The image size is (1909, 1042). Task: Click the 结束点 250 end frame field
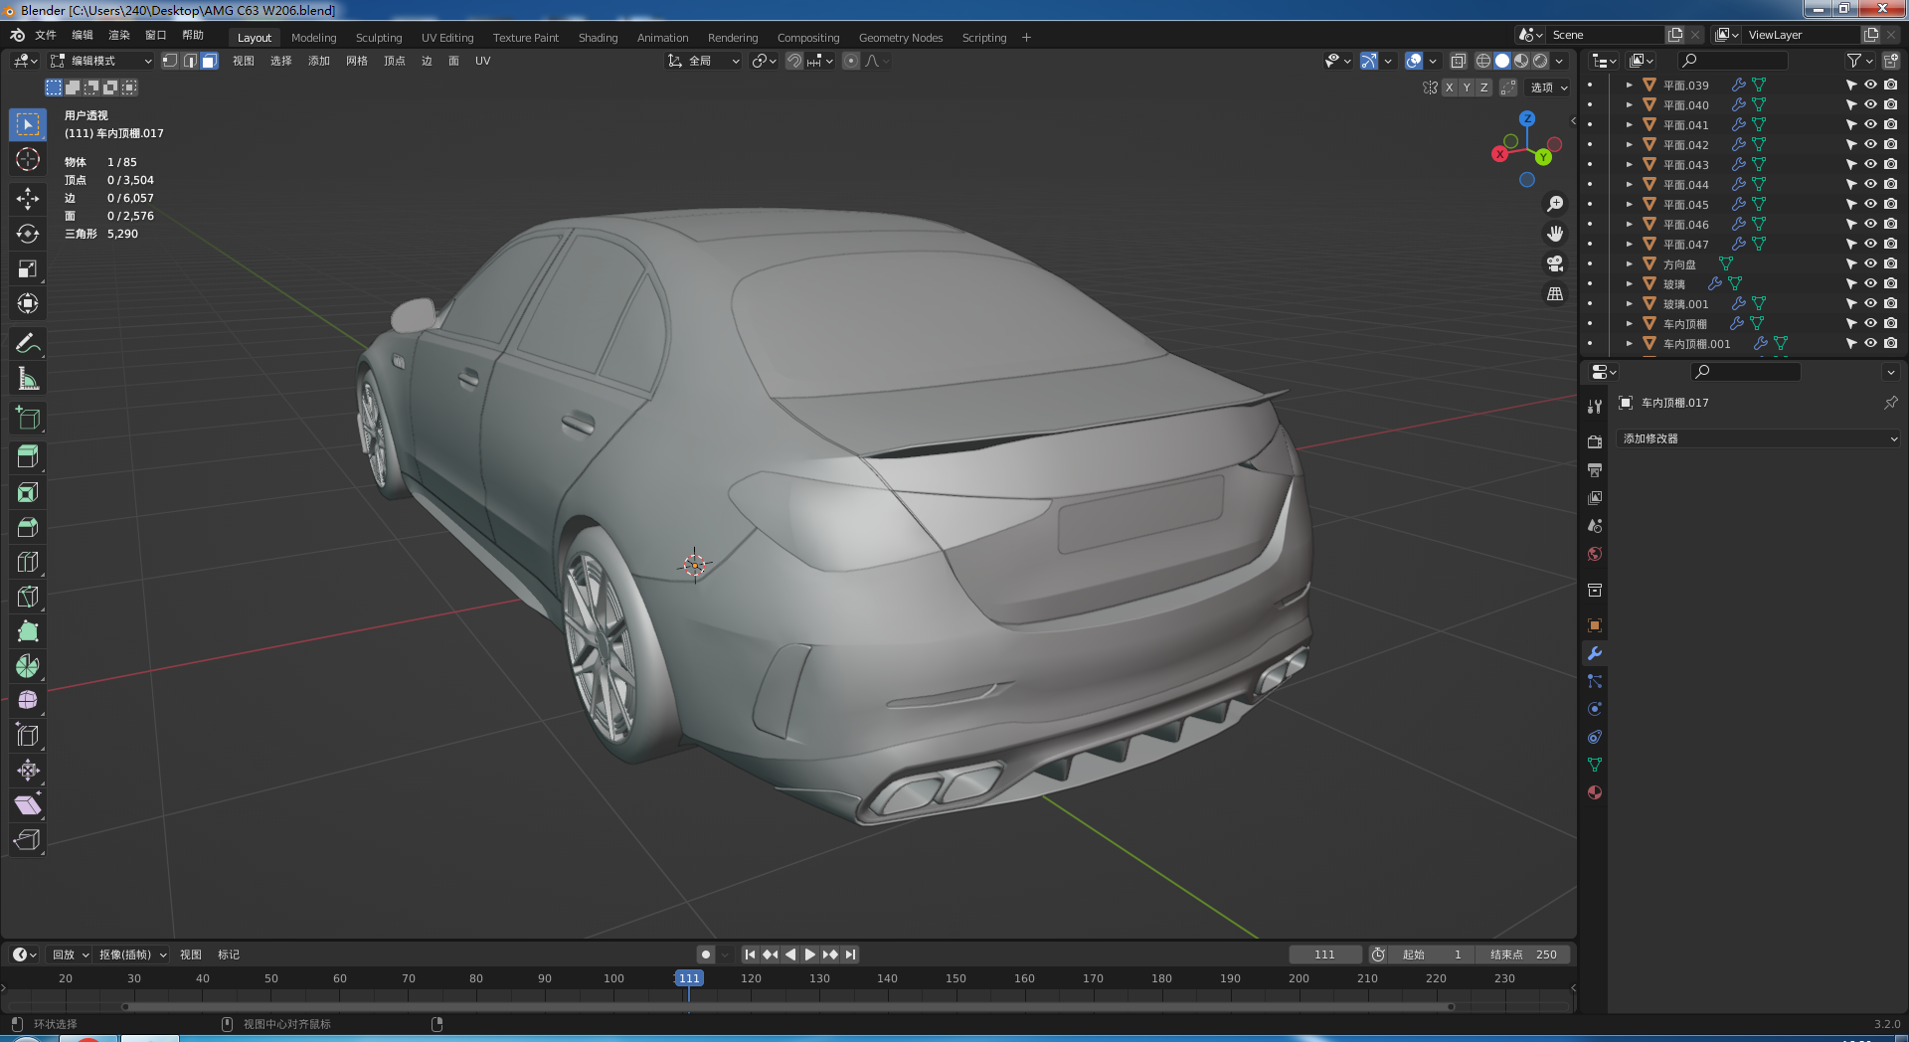[1524, 955]
